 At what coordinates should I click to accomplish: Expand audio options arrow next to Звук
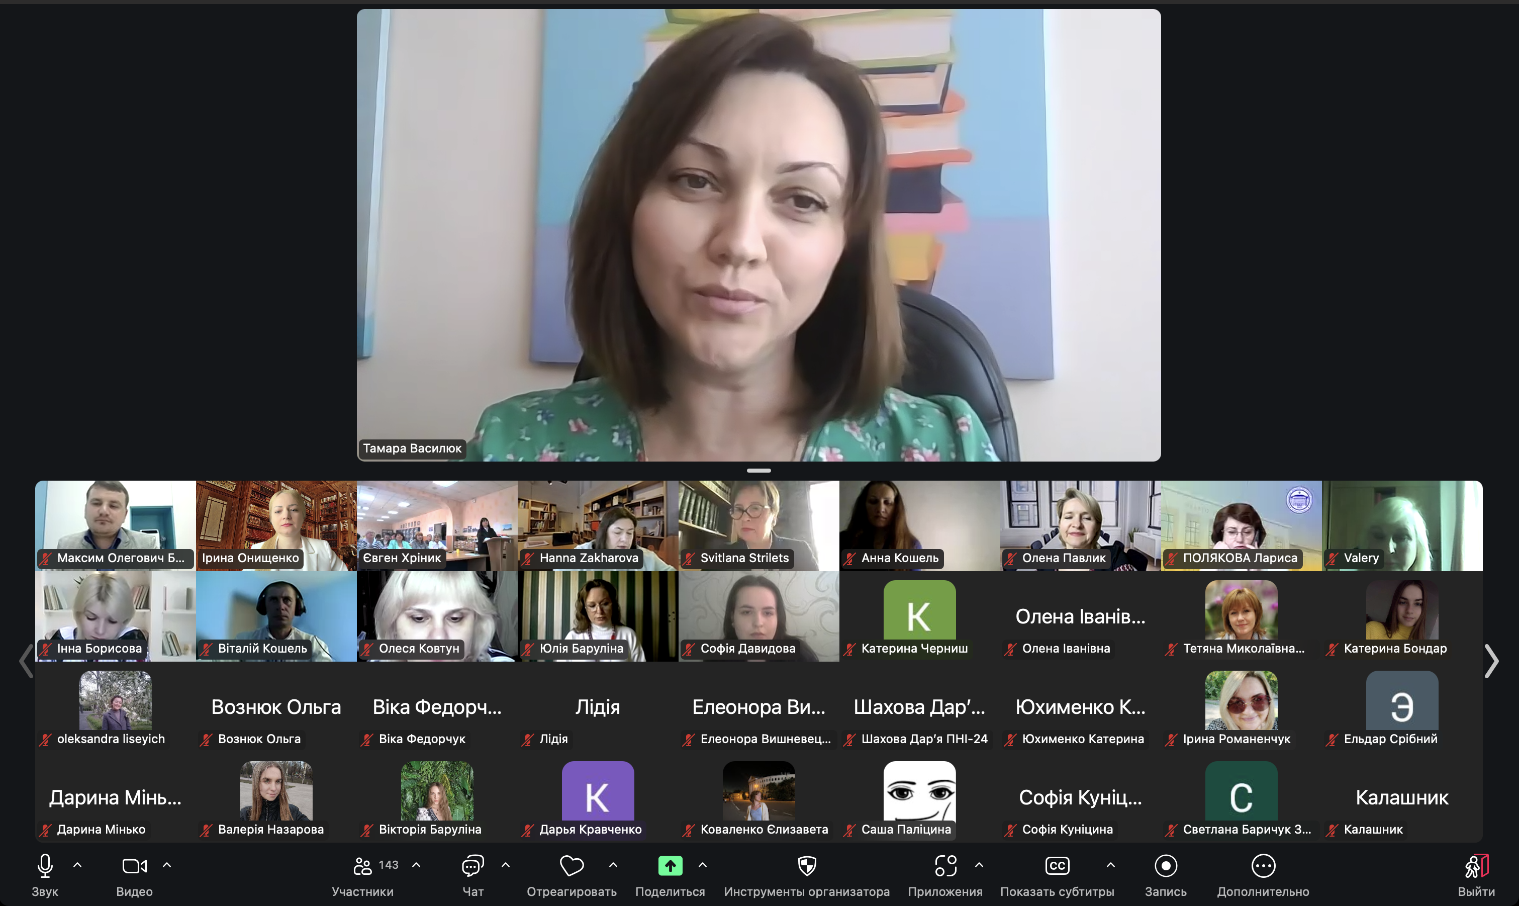(x=77, y=865)
